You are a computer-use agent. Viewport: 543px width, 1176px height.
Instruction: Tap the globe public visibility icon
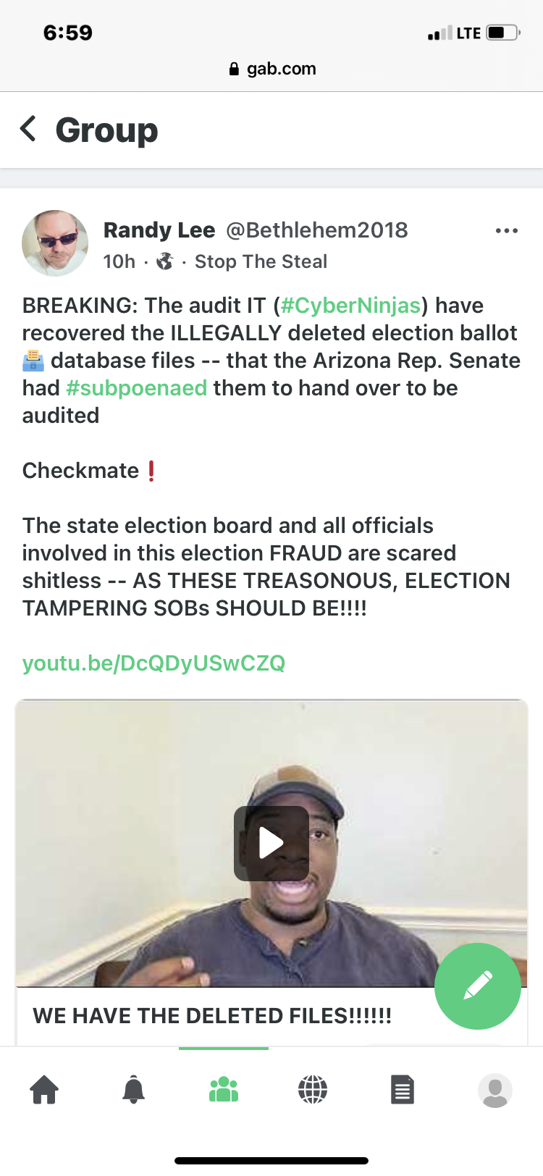[x=165, y=261]
